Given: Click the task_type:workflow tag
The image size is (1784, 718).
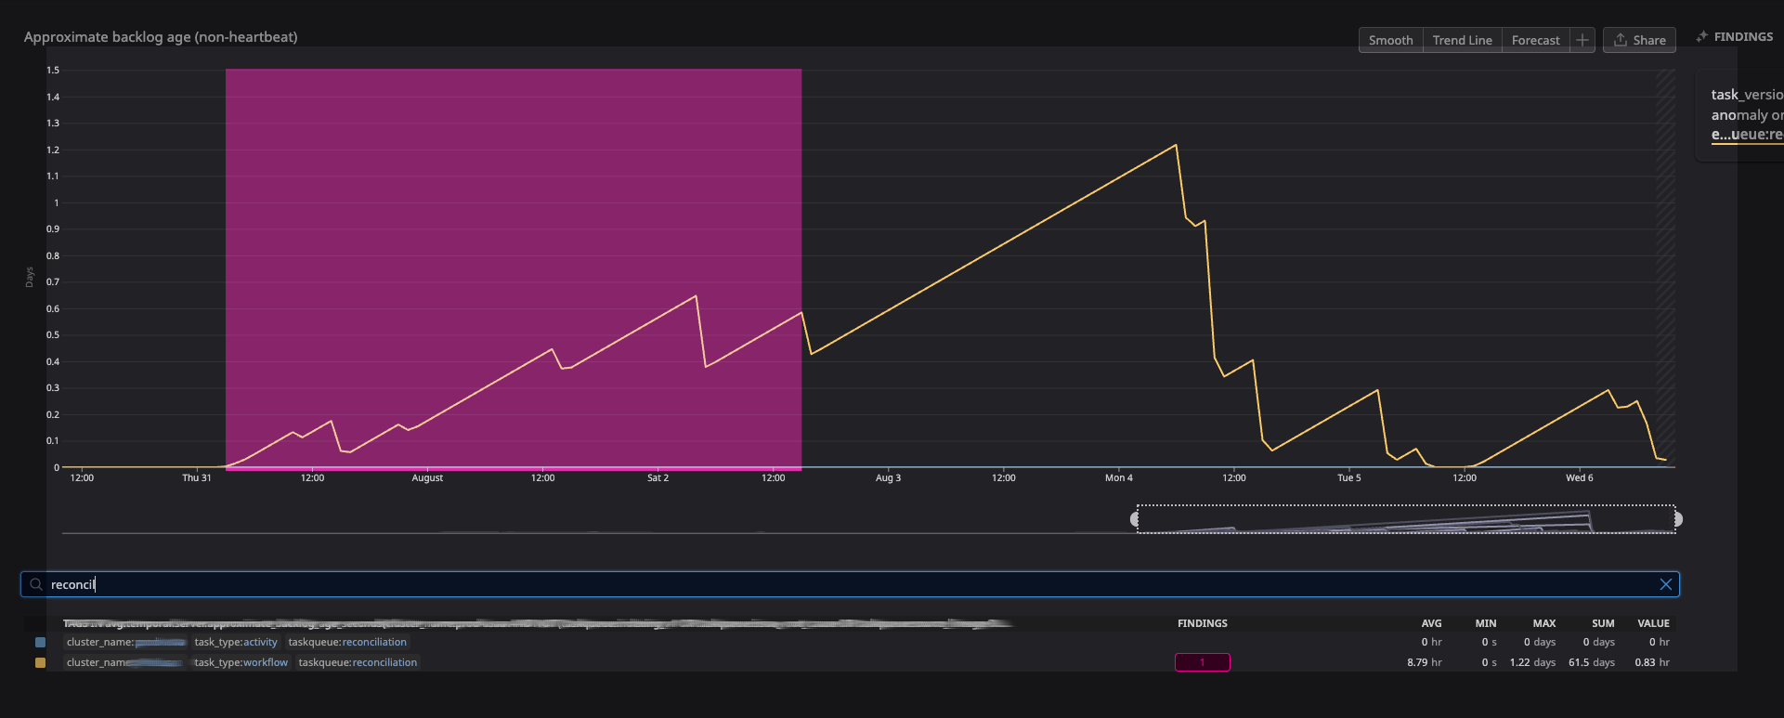Looking at the screenshot, I should coord(241,662).
